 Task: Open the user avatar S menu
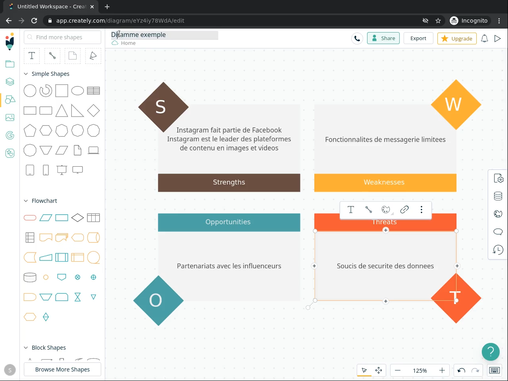pos(10,370)
